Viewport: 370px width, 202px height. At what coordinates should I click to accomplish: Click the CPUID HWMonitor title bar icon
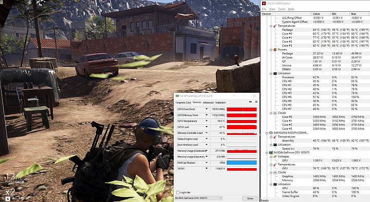pyautogui.click(x=264, y=3)
